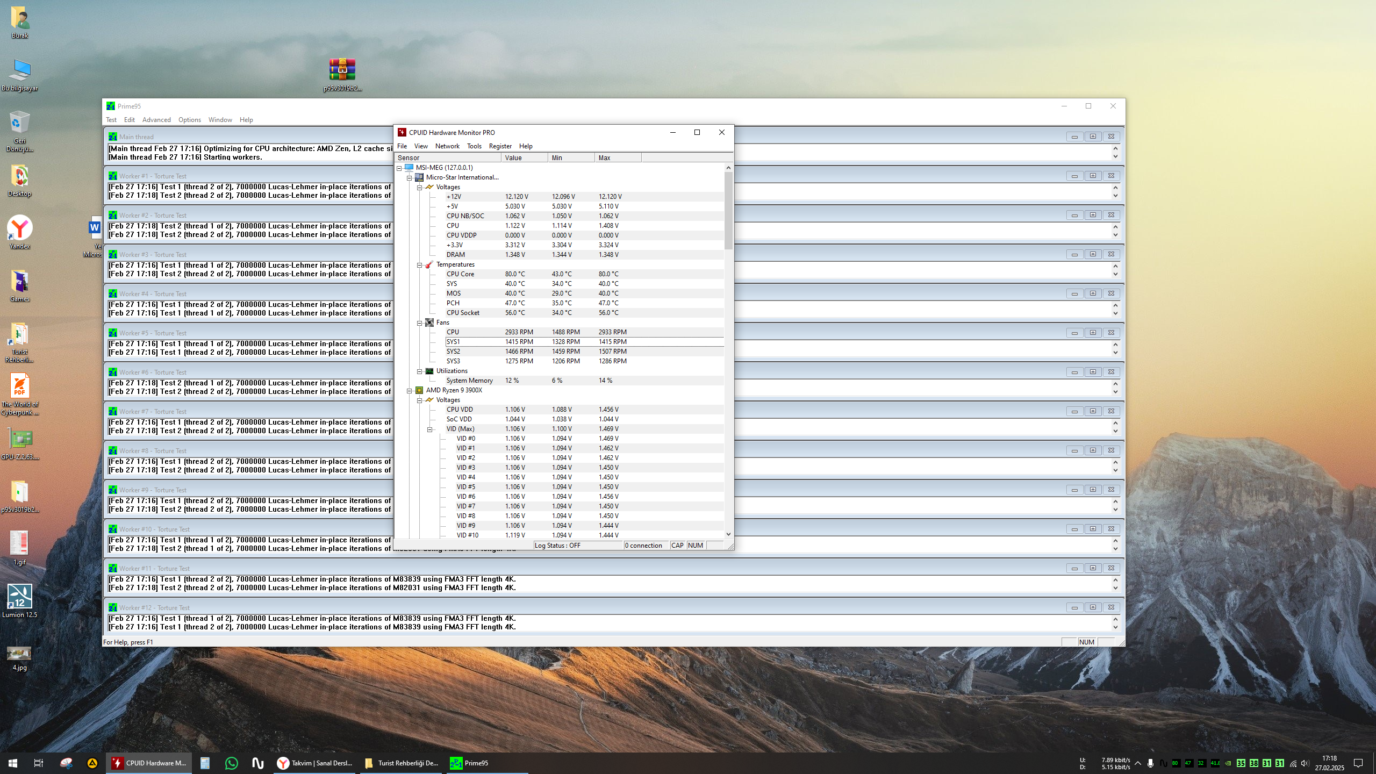
Task: Open the Burak folder on desktop
Action: 20,21
